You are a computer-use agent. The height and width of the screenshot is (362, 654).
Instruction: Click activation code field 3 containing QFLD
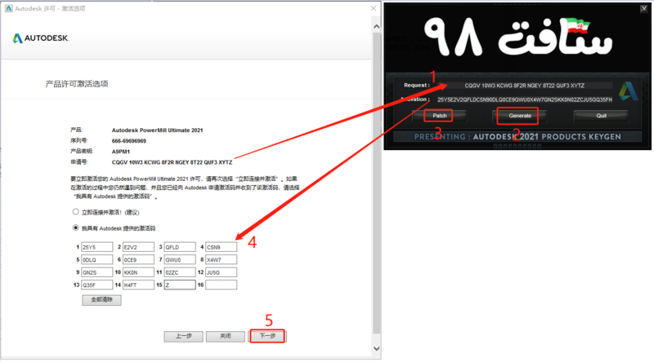[180, 247]
